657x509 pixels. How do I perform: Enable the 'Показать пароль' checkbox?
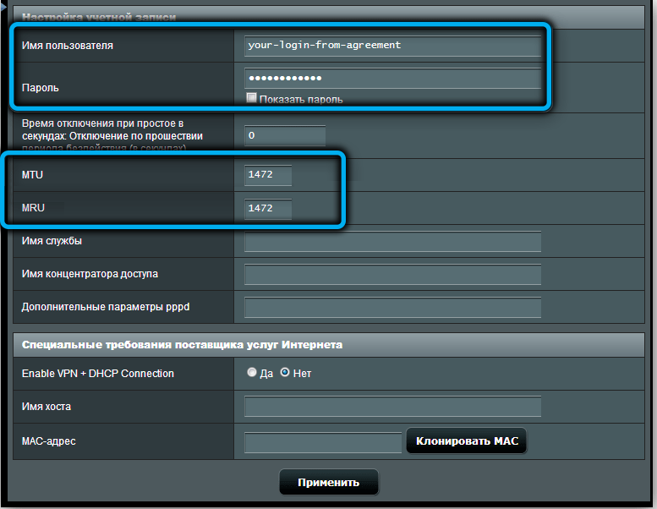point(251,98)
